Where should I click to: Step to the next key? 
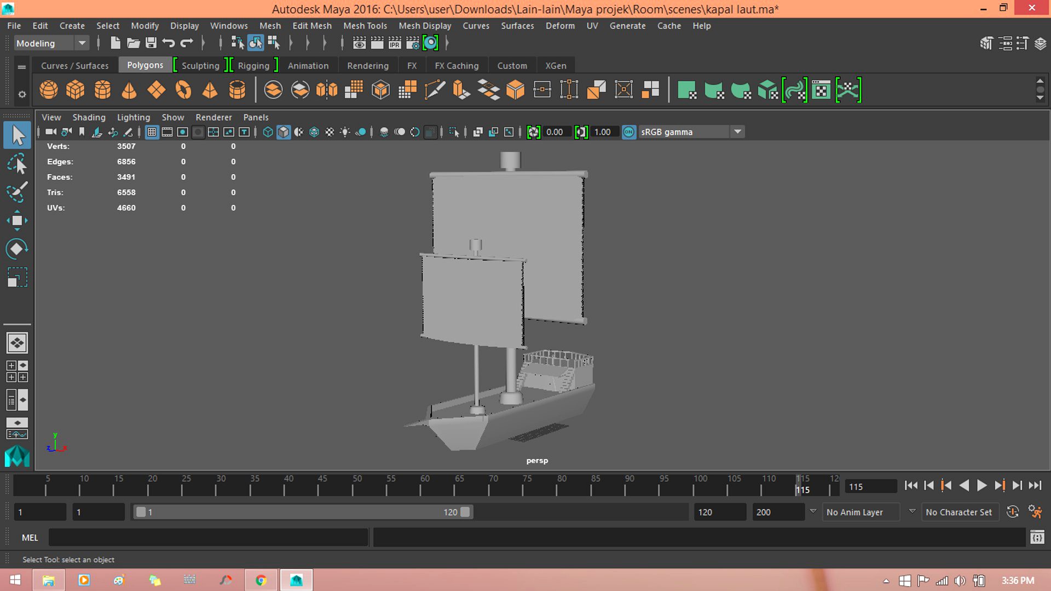pyautogui.click(x=1000, y=485)
